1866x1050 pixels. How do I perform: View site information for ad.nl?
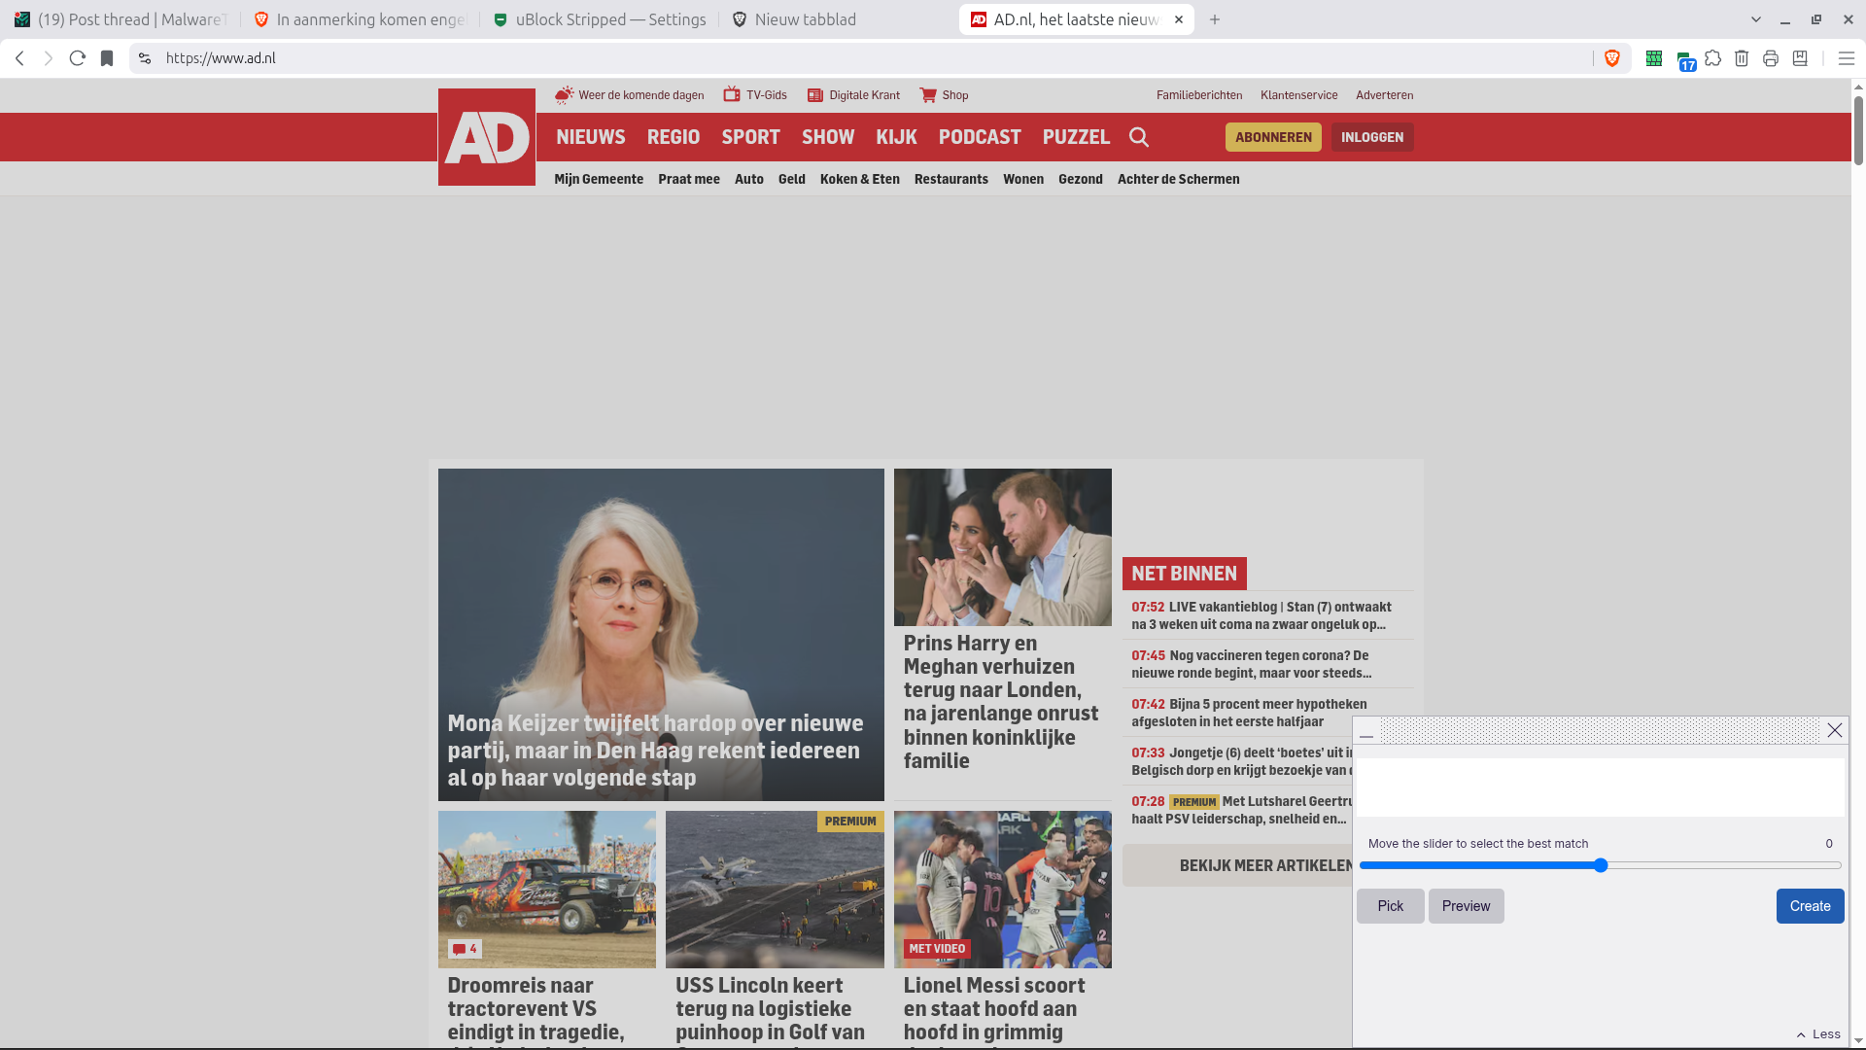pos(145,58)
